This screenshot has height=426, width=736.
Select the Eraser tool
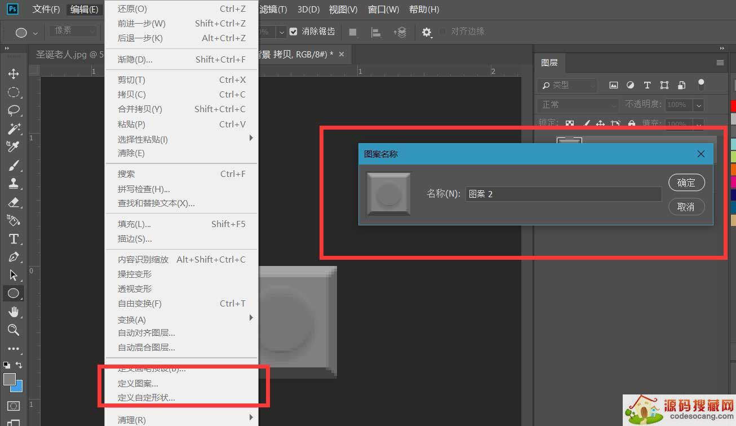pos(14,202)
